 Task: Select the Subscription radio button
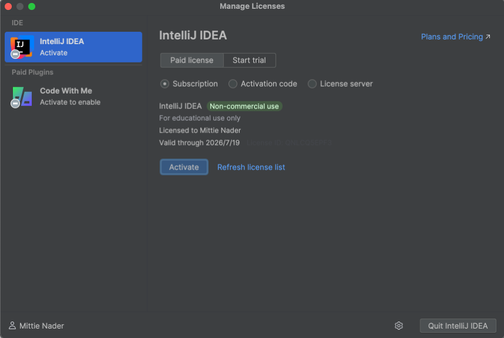pos(165,84)
